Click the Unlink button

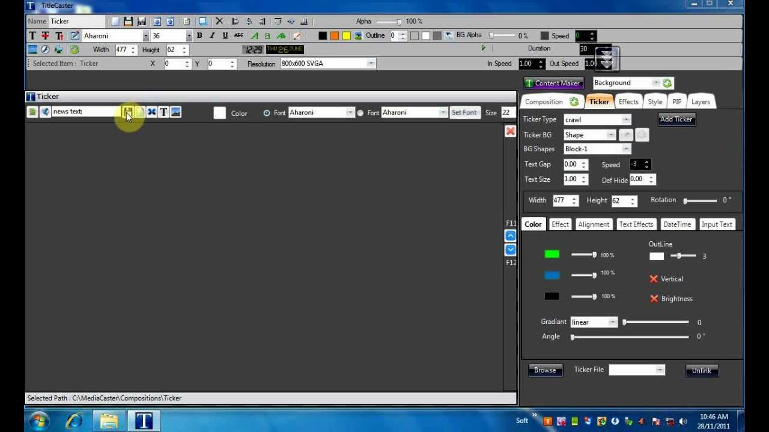[x=701, y=371]
